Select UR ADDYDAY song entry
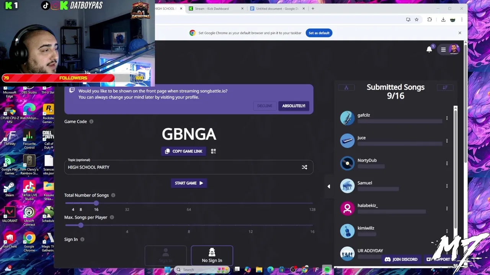This screenshot has height=275, width=490. (x=394, y=253)
